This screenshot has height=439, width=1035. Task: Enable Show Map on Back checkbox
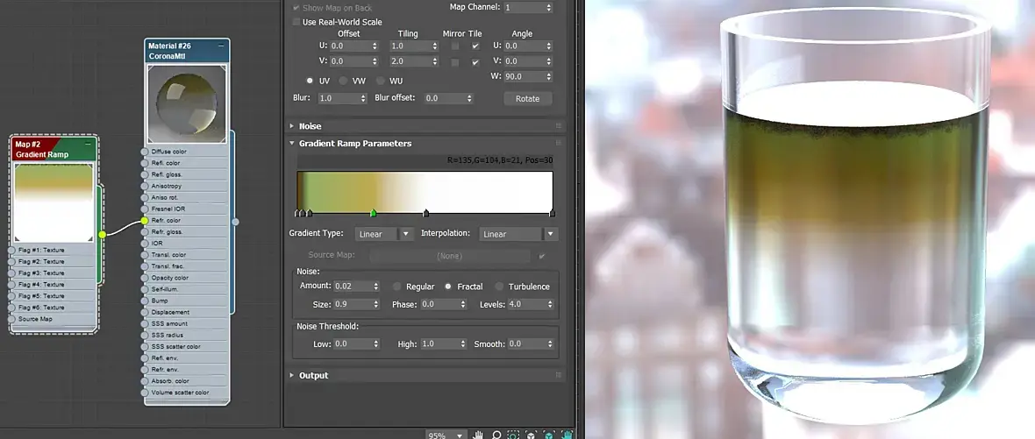(296, 8)
